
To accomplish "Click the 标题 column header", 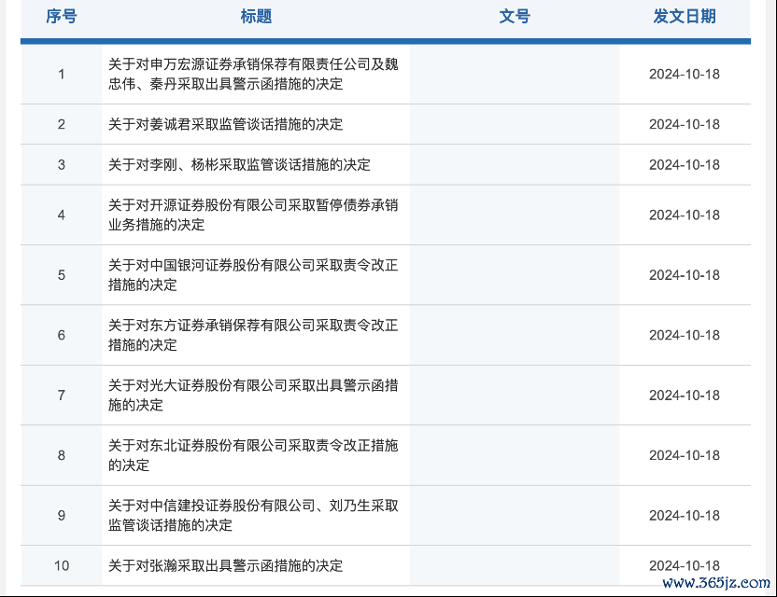I will (256, 17).
